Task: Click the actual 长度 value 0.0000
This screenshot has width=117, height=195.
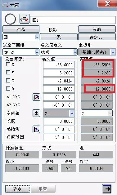Action: [x=97, y=121]
